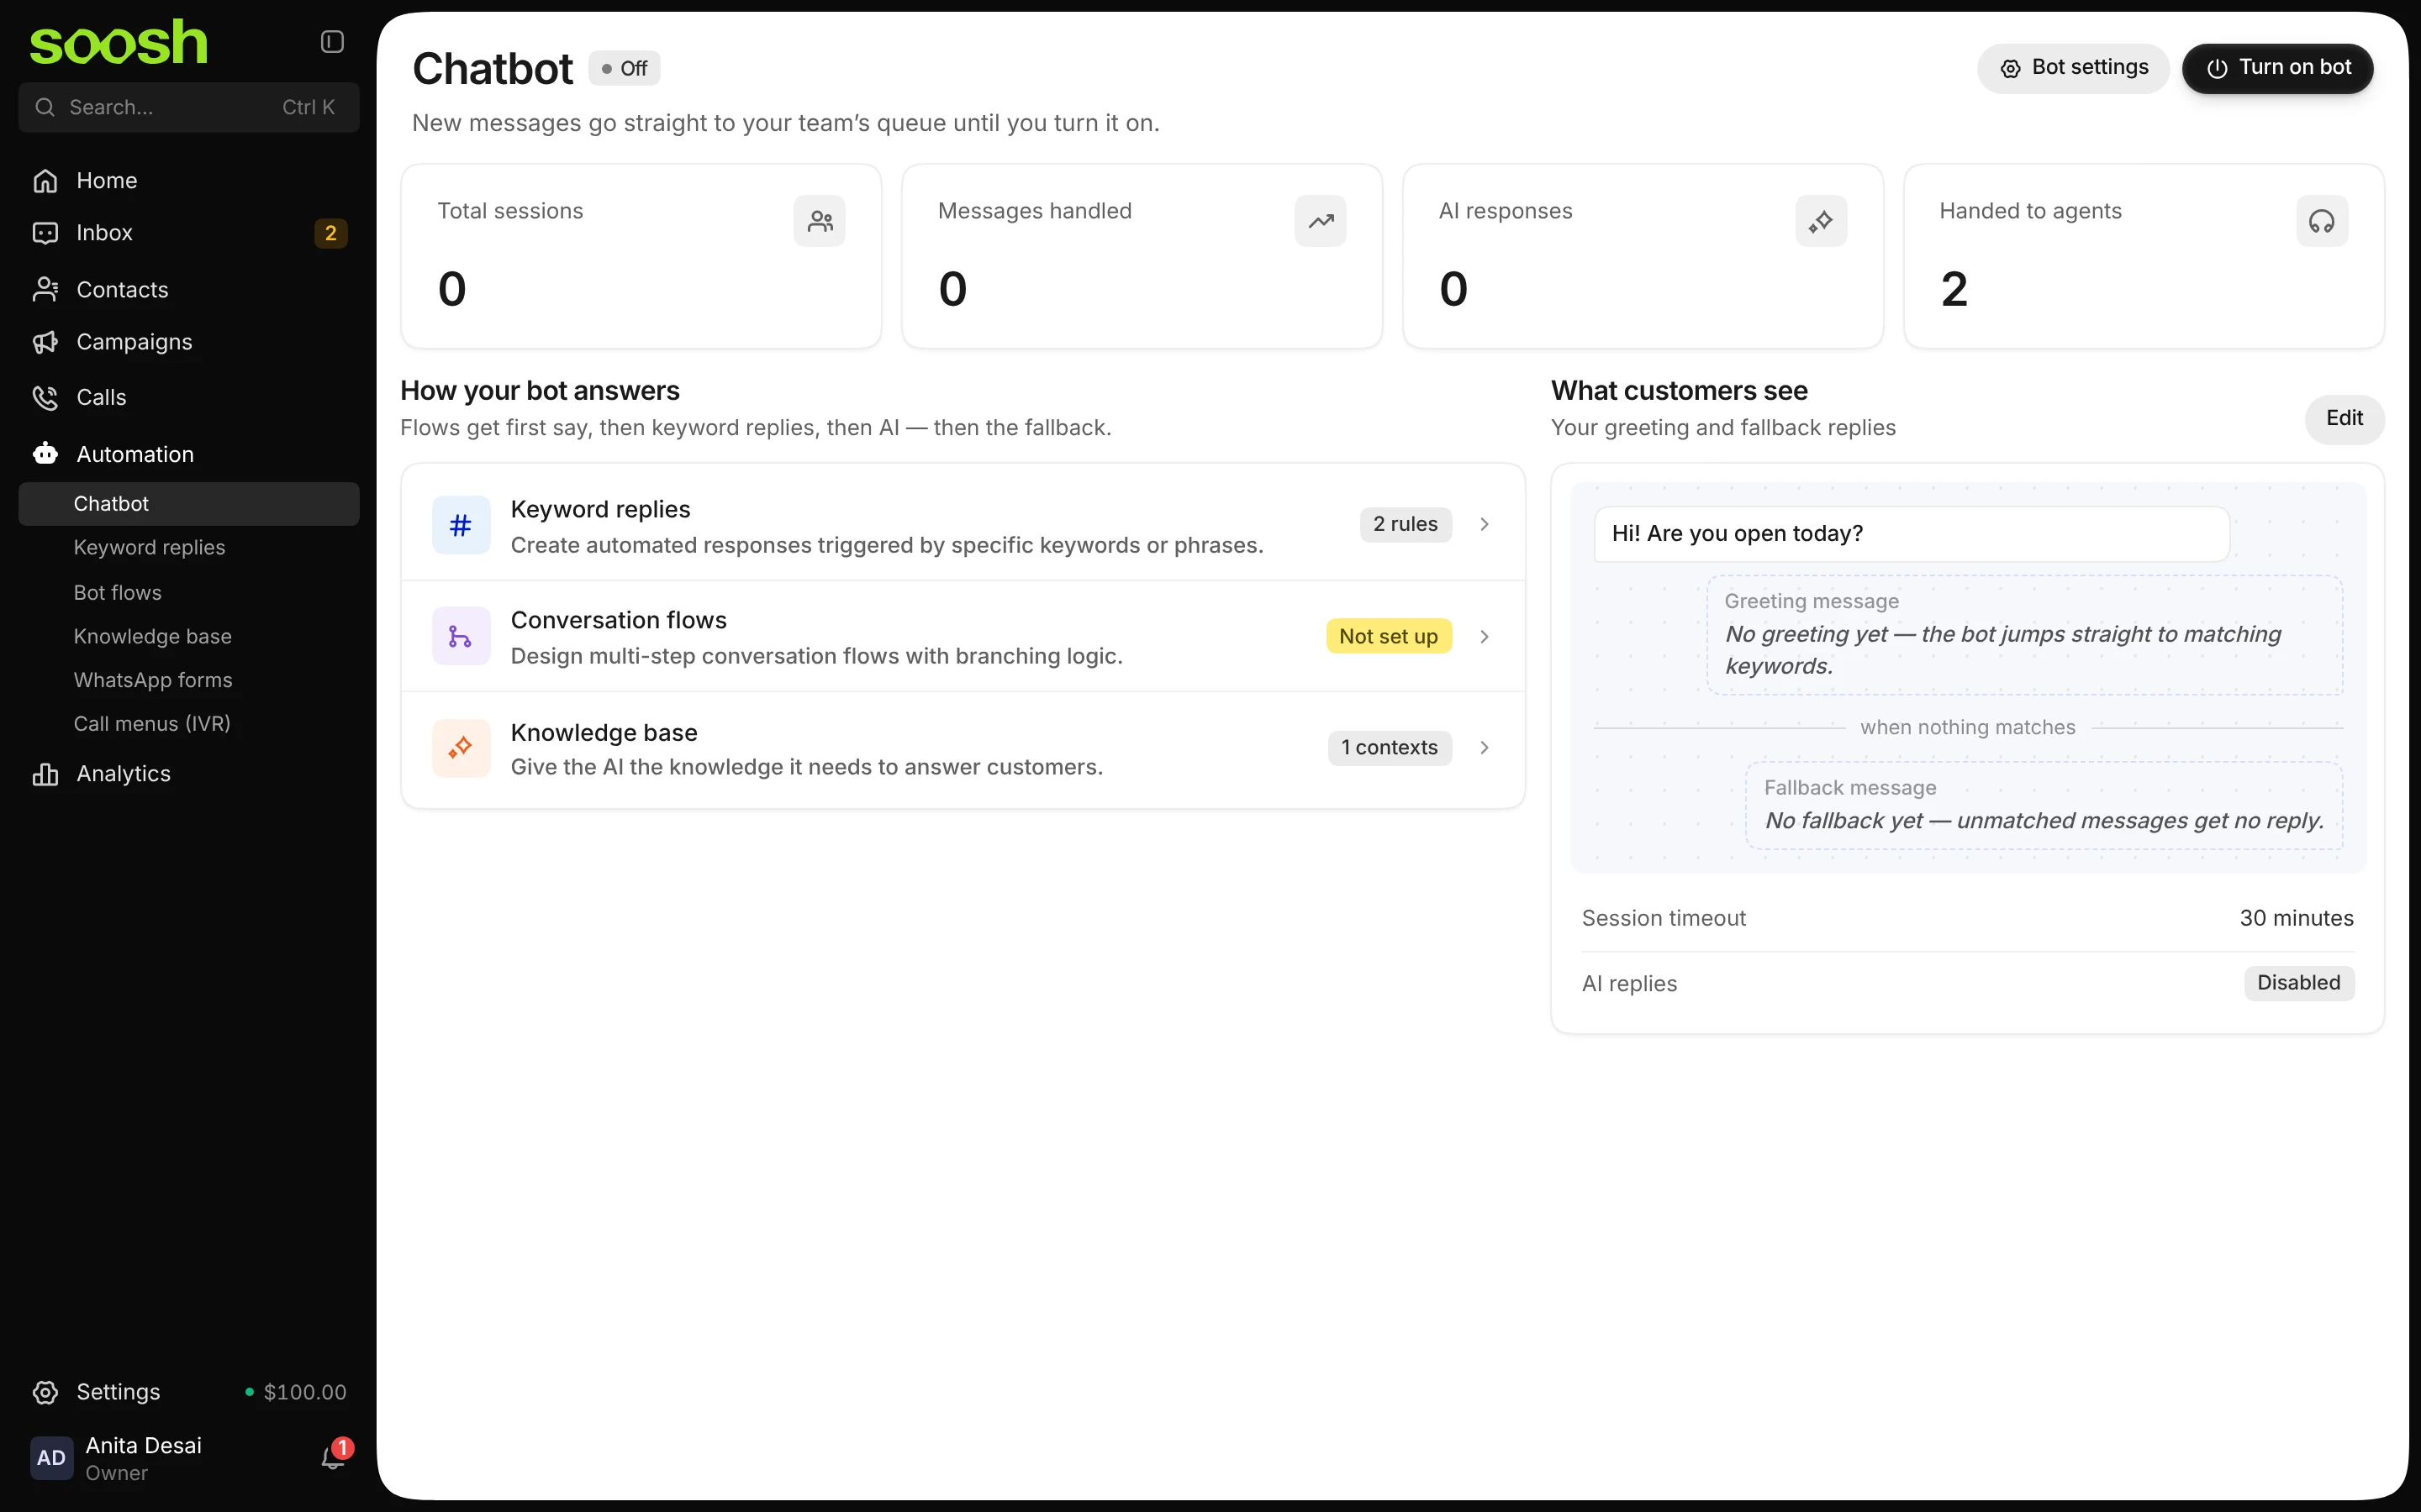Edit greeting and fallback replies
2421x1512 pixels.
pyautogui.click(x=2344, y=419)
